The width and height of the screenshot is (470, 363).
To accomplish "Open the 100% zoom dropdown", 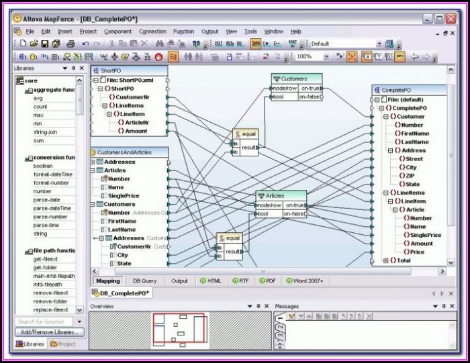I will (326, 56).
